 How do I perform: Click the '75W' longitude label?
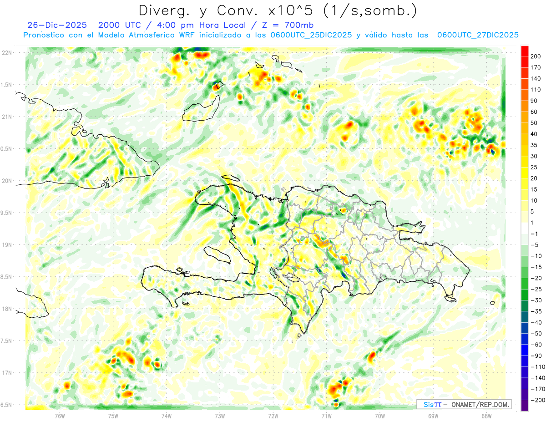[x=113, y=415]
